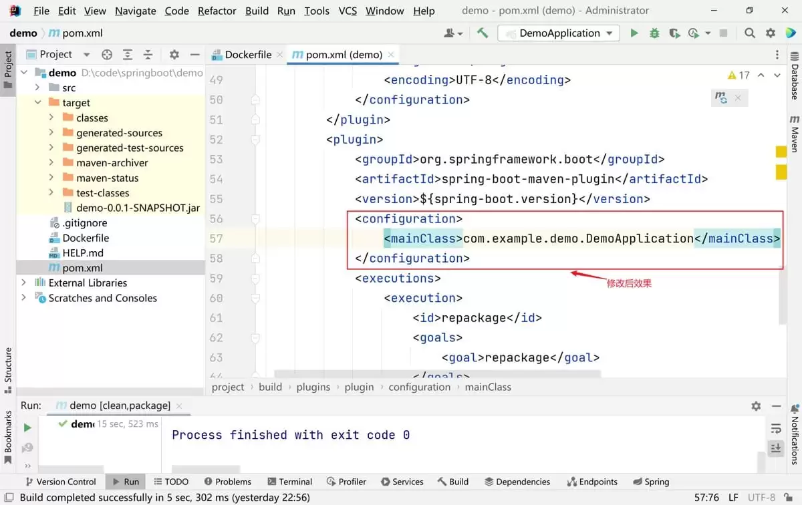The height and width of the screenshot is (505, 802).
Task: Expand Scratches and Consoles node
Action: 24,298
